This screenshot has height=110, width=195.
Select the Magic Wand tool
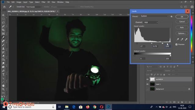coord(3,26)
